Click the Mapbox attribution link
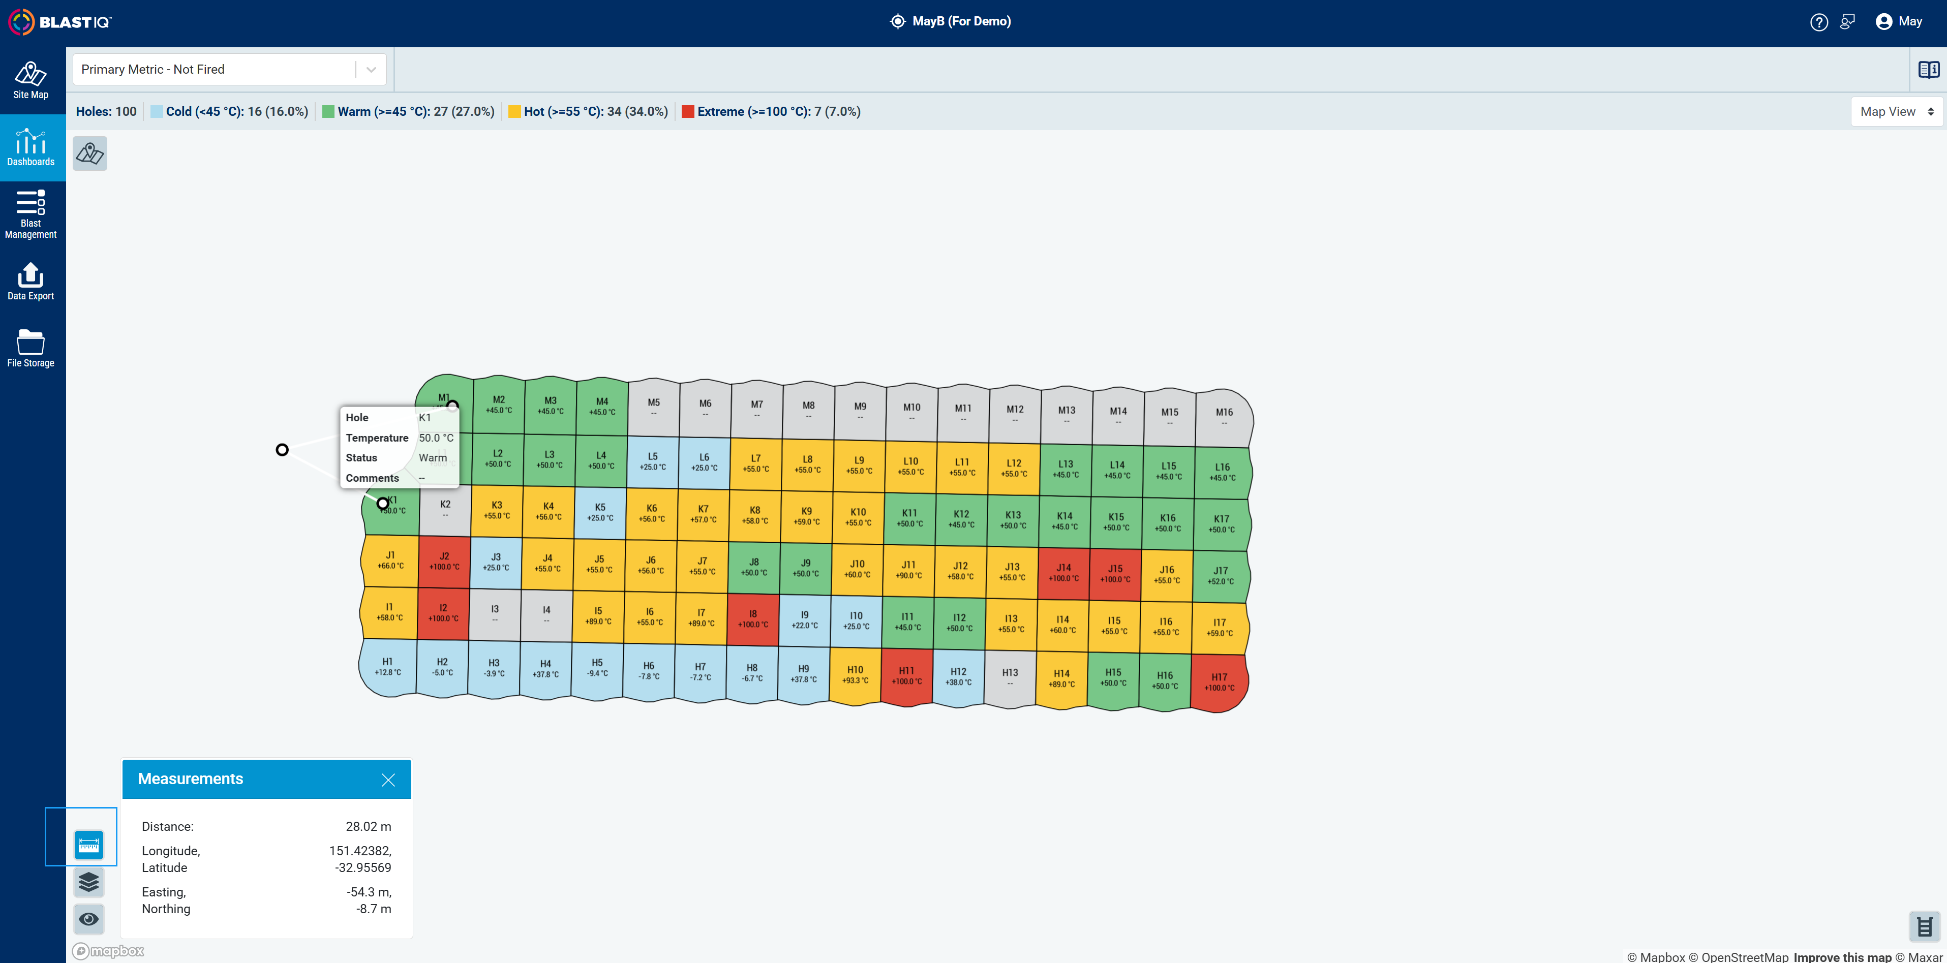Image resolution: width=1947 pixels, height=963 pixels. click(x=1655, y=957)
